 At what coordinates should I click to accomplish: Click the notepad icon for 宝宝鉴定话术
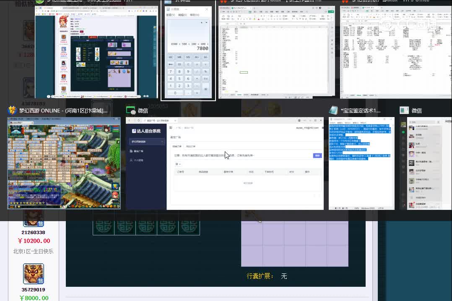coord(333,110)
